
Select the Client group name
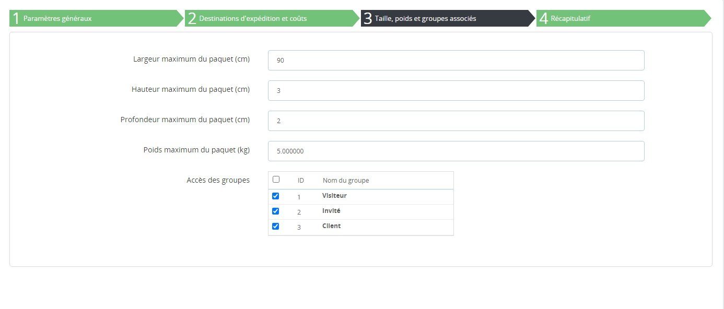click(332, 226)
